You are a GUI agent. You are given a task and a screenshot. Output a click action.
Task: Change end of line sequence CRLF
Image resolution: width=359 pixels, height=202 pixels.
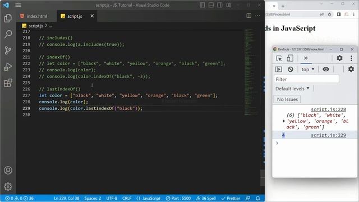[x=127, y=198]
